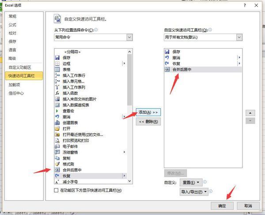Choose the 打开最近使用过的文件 icon
This screenshot has width=265, height=215.
coord(57,135)
